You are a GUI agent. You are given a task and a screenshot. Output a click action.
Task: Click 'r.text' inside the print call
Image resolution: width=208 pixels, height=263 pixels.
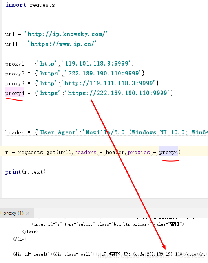(33, 172)
